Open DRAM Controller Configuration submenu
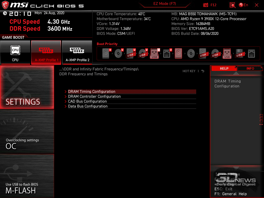The image size is (264, 198). [x=132, y=96]
